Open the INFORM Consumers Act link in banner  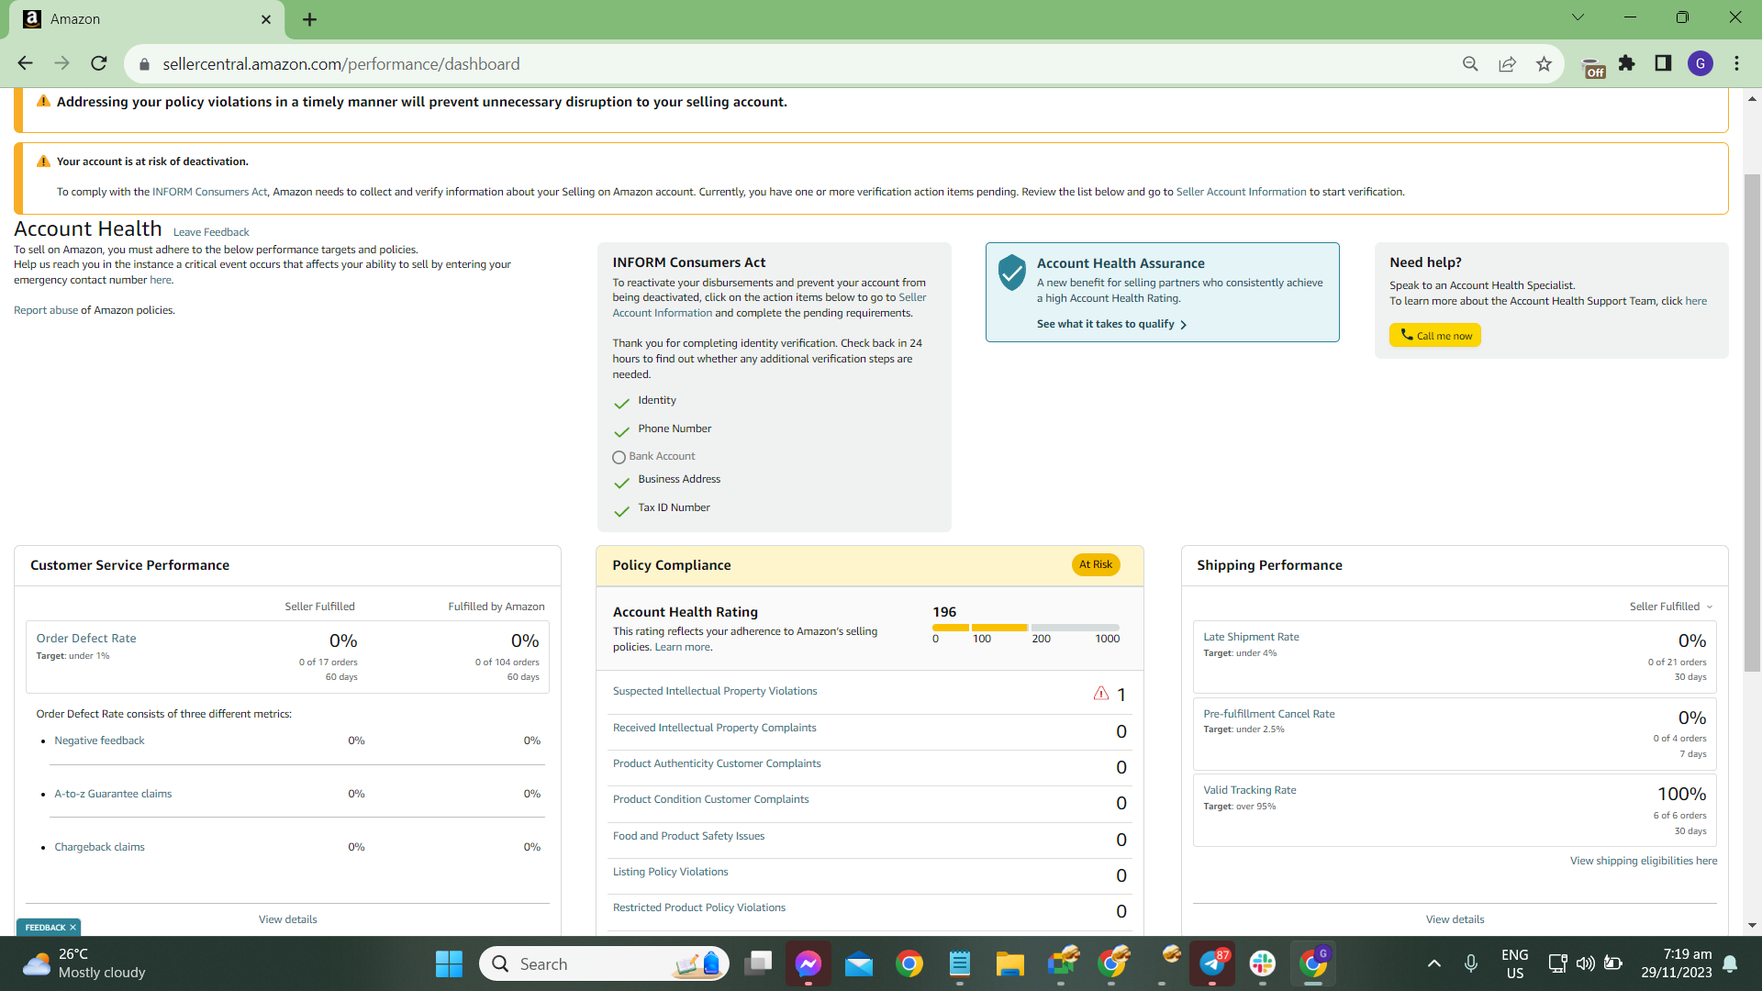pyautogui.click(x=210, y=192)
